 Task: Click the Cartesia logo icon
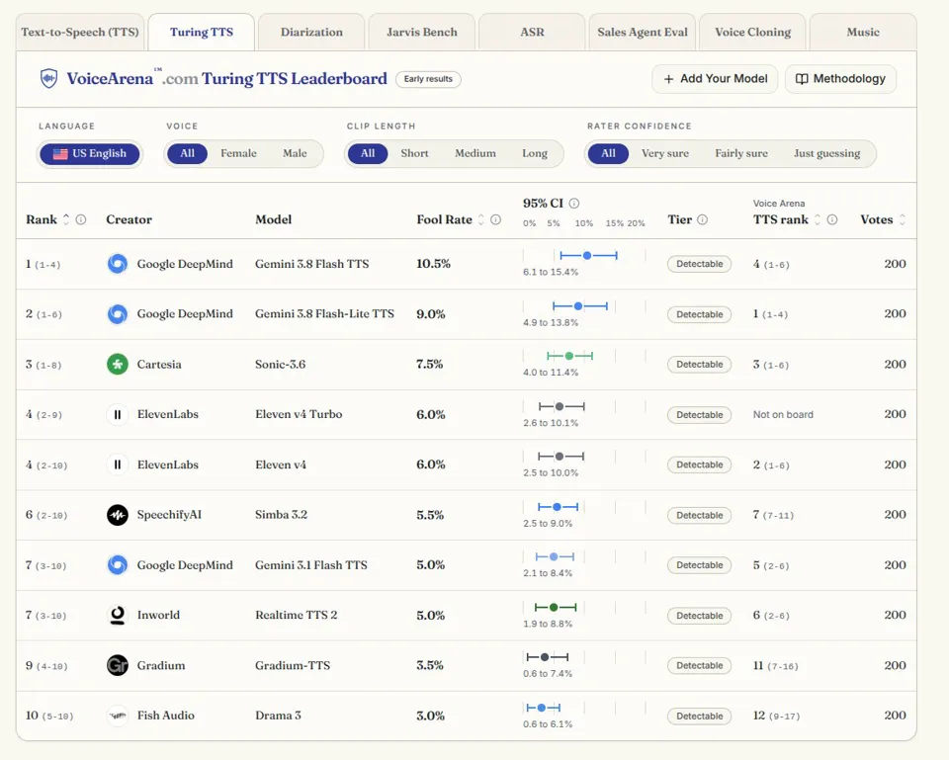[118, 365]
